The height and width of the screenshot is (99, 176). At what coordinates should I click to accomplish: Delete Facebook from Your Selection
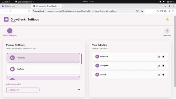click(163, 56)
